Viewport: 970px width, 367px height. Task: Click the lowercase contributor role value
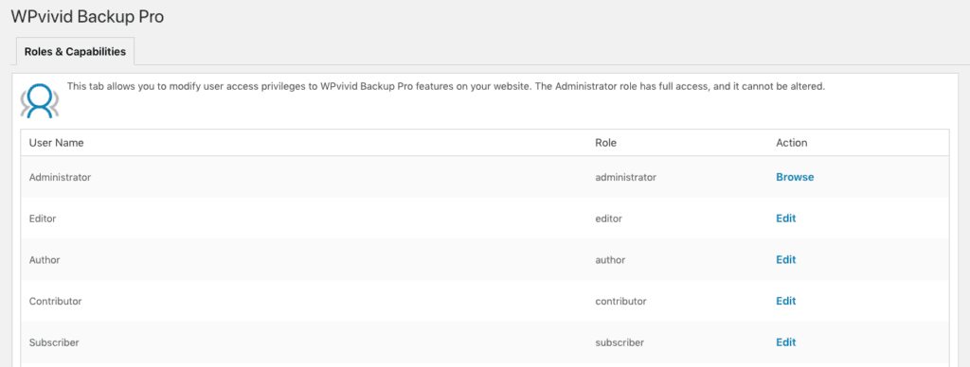click(620, 301)
